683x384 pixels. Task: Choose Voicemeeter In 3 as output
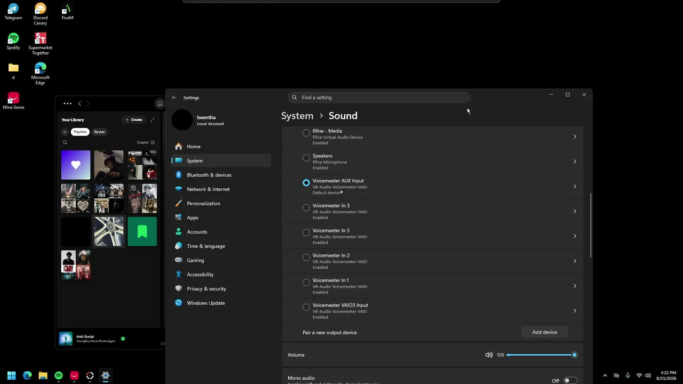click(x=306, y=207)
